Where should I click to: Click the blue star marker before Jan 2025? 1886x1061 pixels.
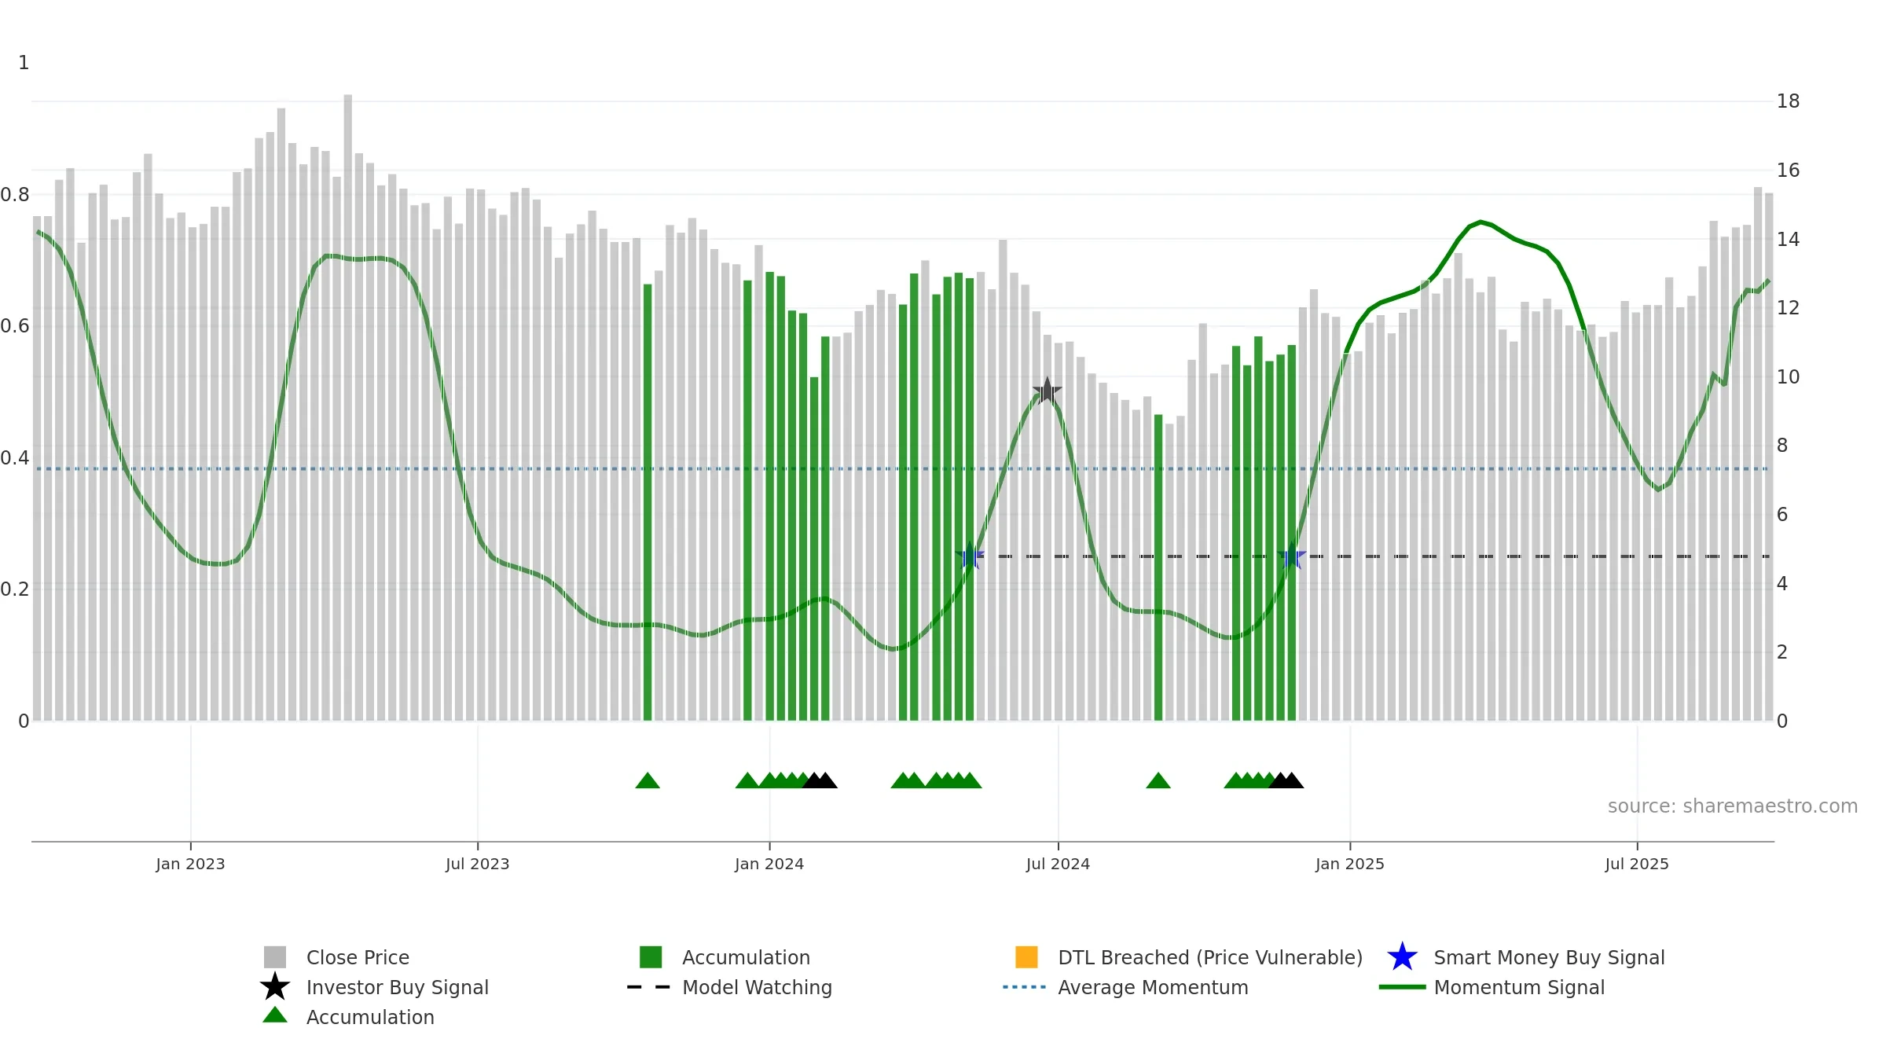[x=1292, y=556]
